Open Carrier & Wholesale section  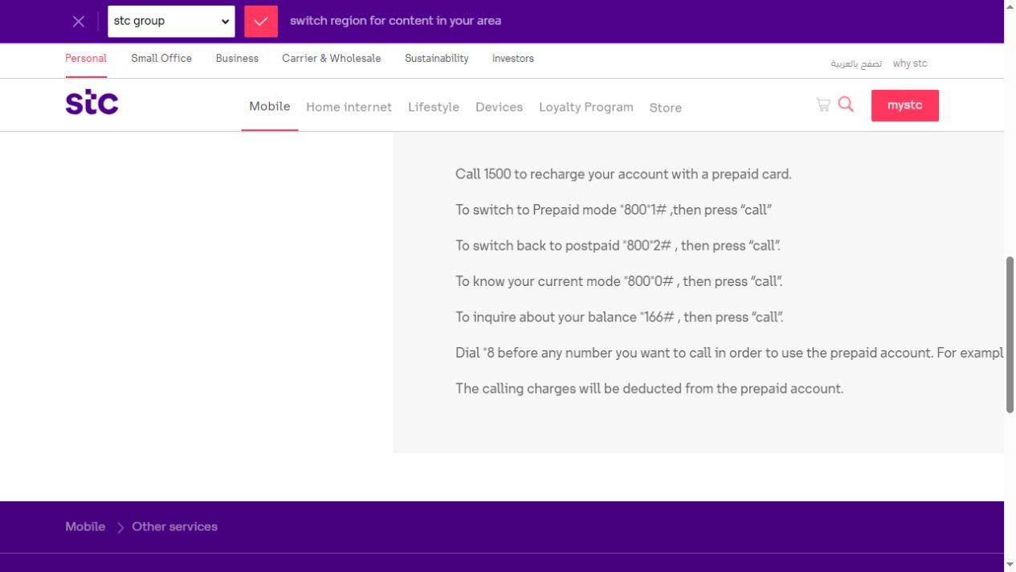pyautogui.click(x=332, y=59)
